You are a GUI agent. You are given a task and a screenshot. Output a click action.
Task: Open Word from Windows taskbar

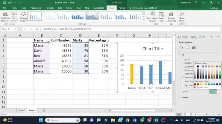(x=135, y=120)
